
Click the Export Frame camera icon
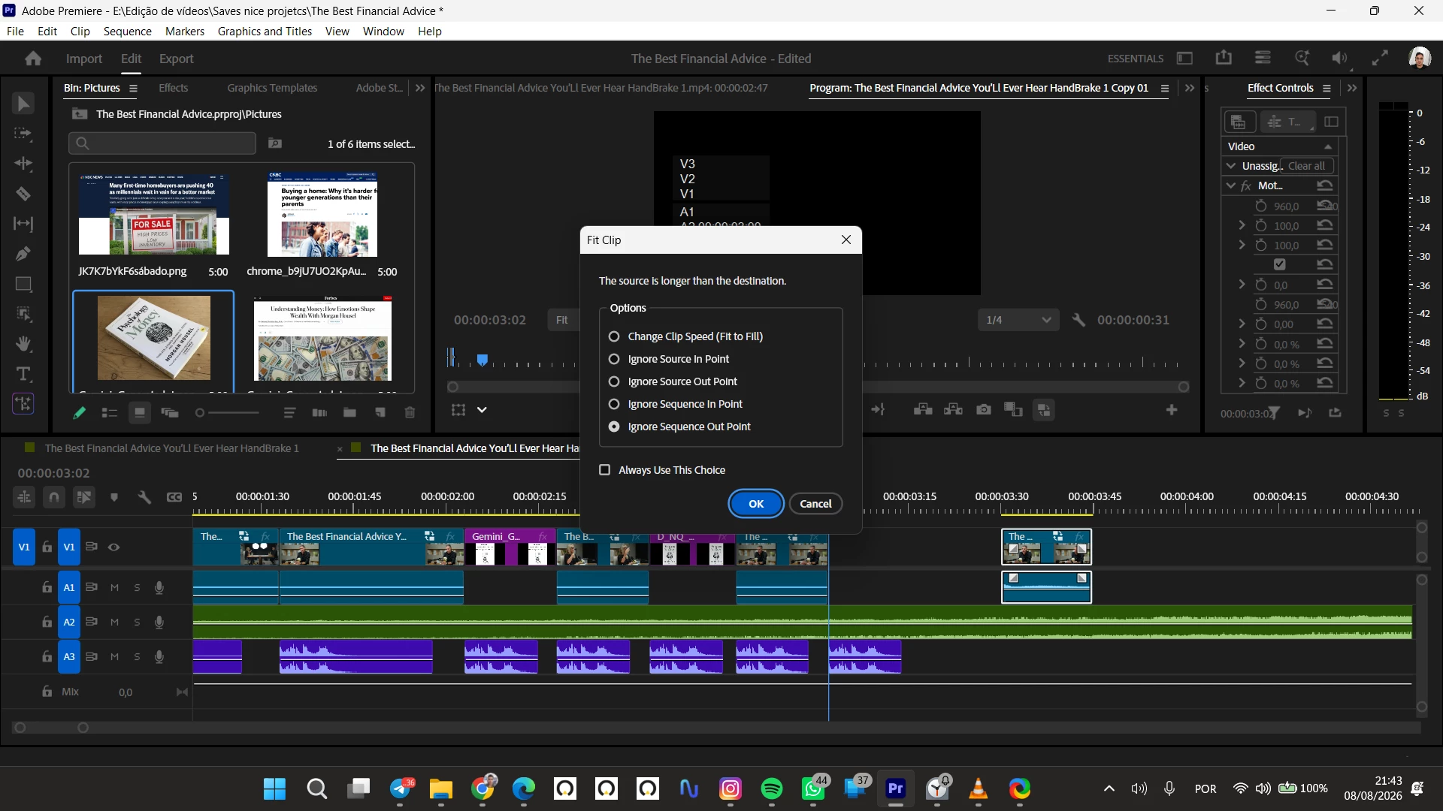point(984,410)
